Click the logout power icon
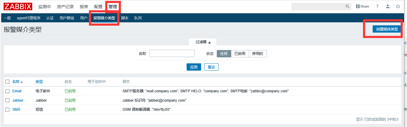 point(398,6)
